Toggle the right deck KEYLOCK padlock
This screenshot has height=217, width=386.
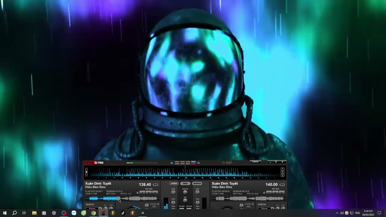(x=253, y=204)
